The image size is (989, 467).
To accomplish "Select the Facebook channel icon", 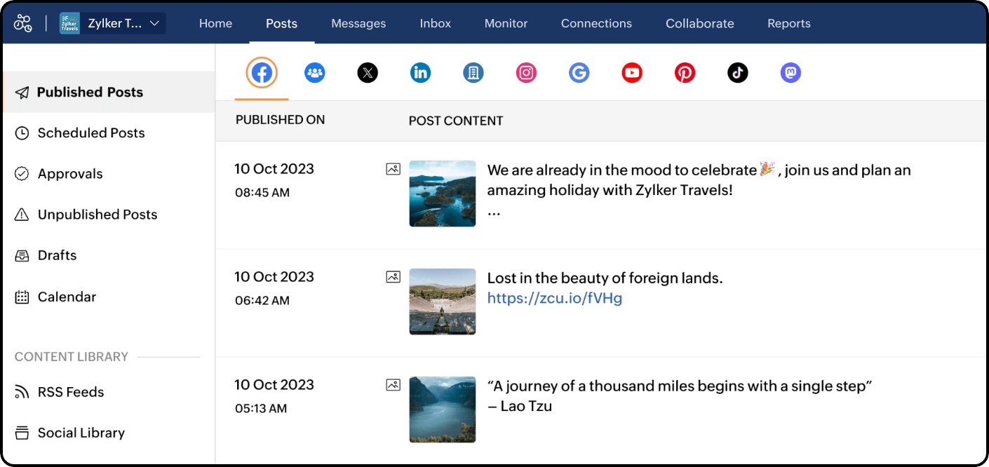I will (x=262, y=73).
